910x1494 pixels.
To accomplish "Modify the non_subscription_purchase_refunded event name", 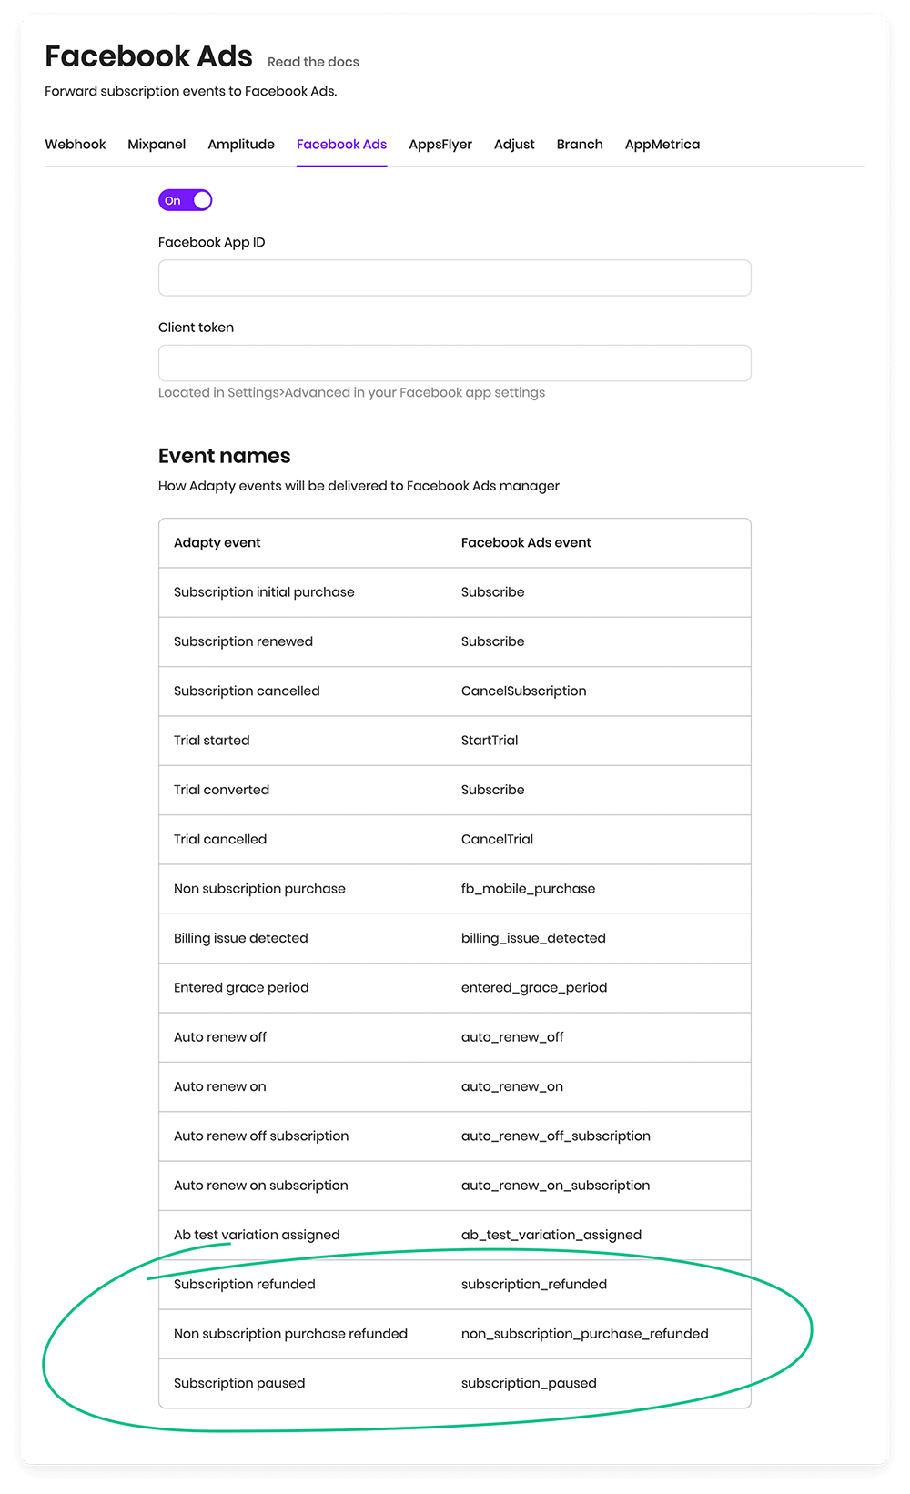I will pos(584,1334).
